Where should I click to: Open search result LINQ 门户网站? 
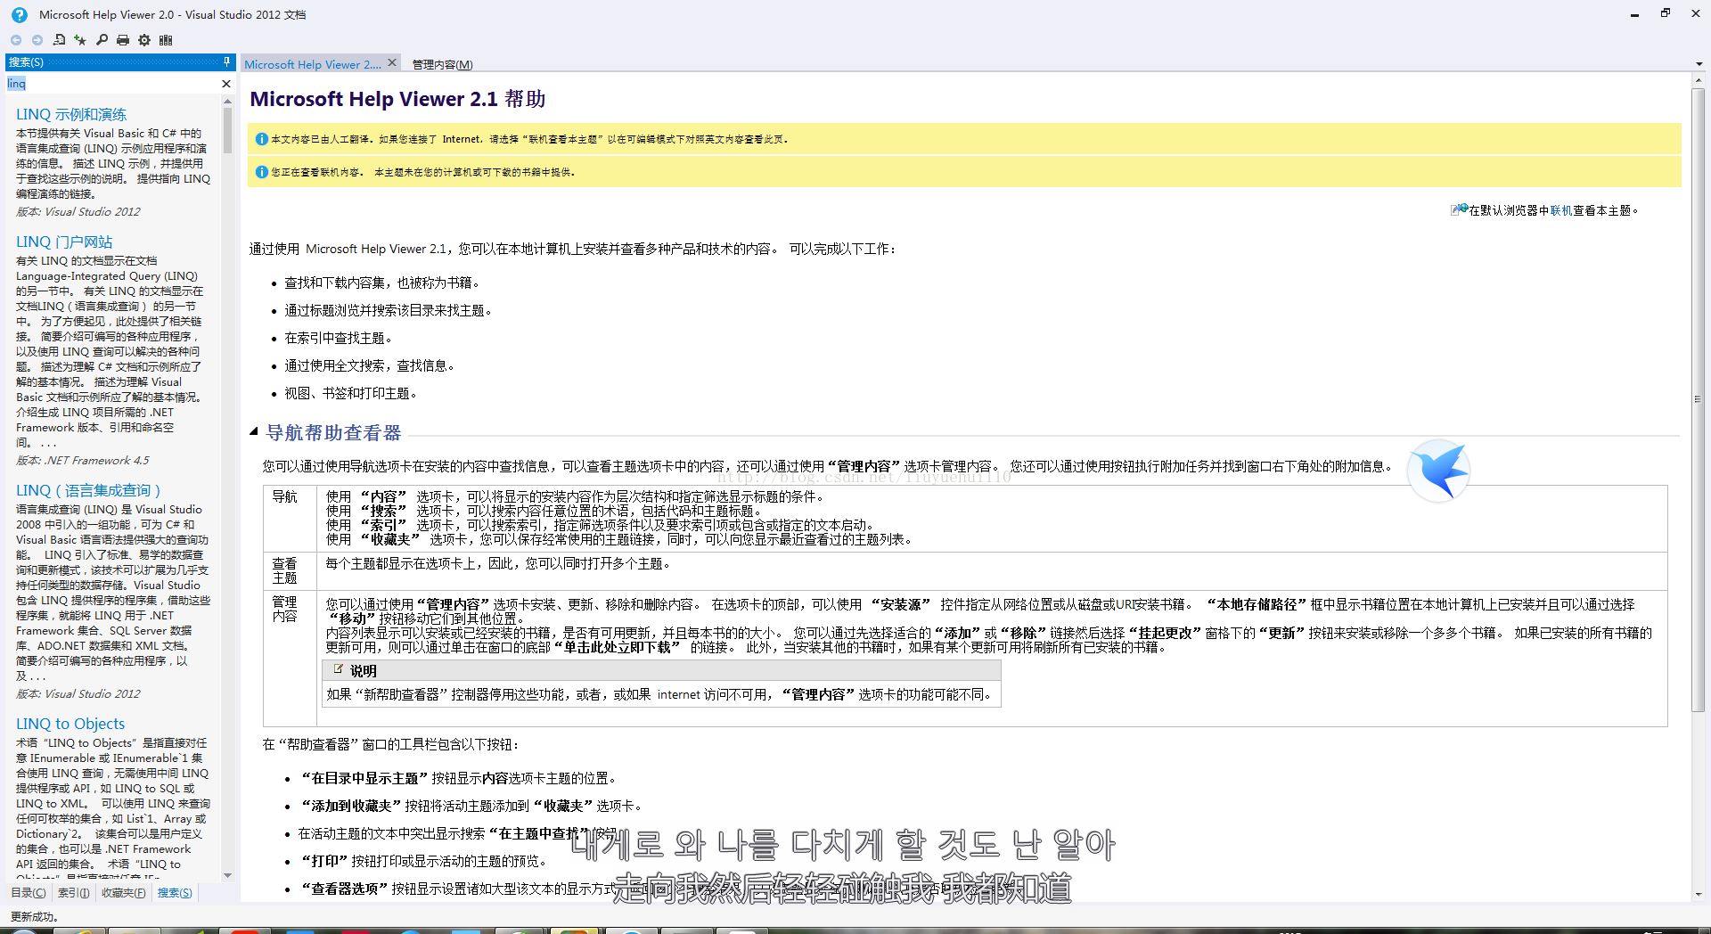[64, 242]
